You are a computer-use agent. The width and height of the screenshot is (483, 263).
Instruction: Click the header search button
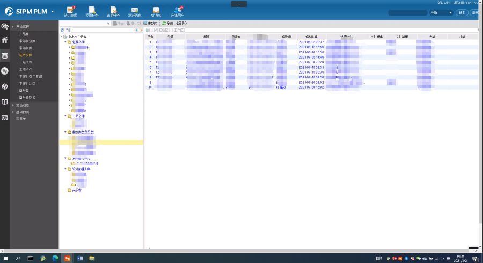coord(462,13)
